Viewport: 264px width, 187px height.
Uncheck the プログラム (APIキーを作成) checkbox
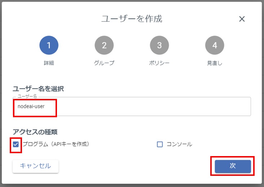16,144
